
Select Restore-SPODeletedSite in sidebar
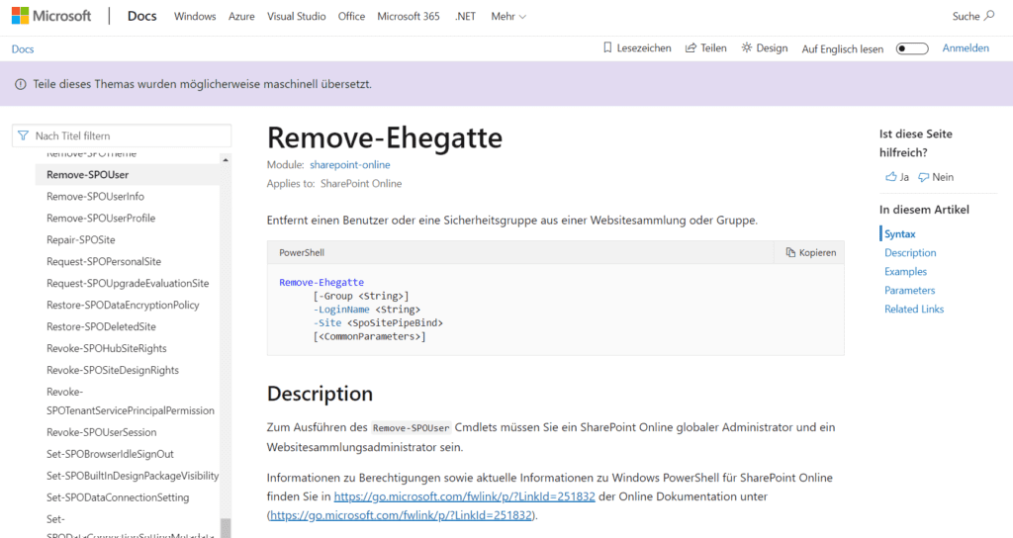101,326
